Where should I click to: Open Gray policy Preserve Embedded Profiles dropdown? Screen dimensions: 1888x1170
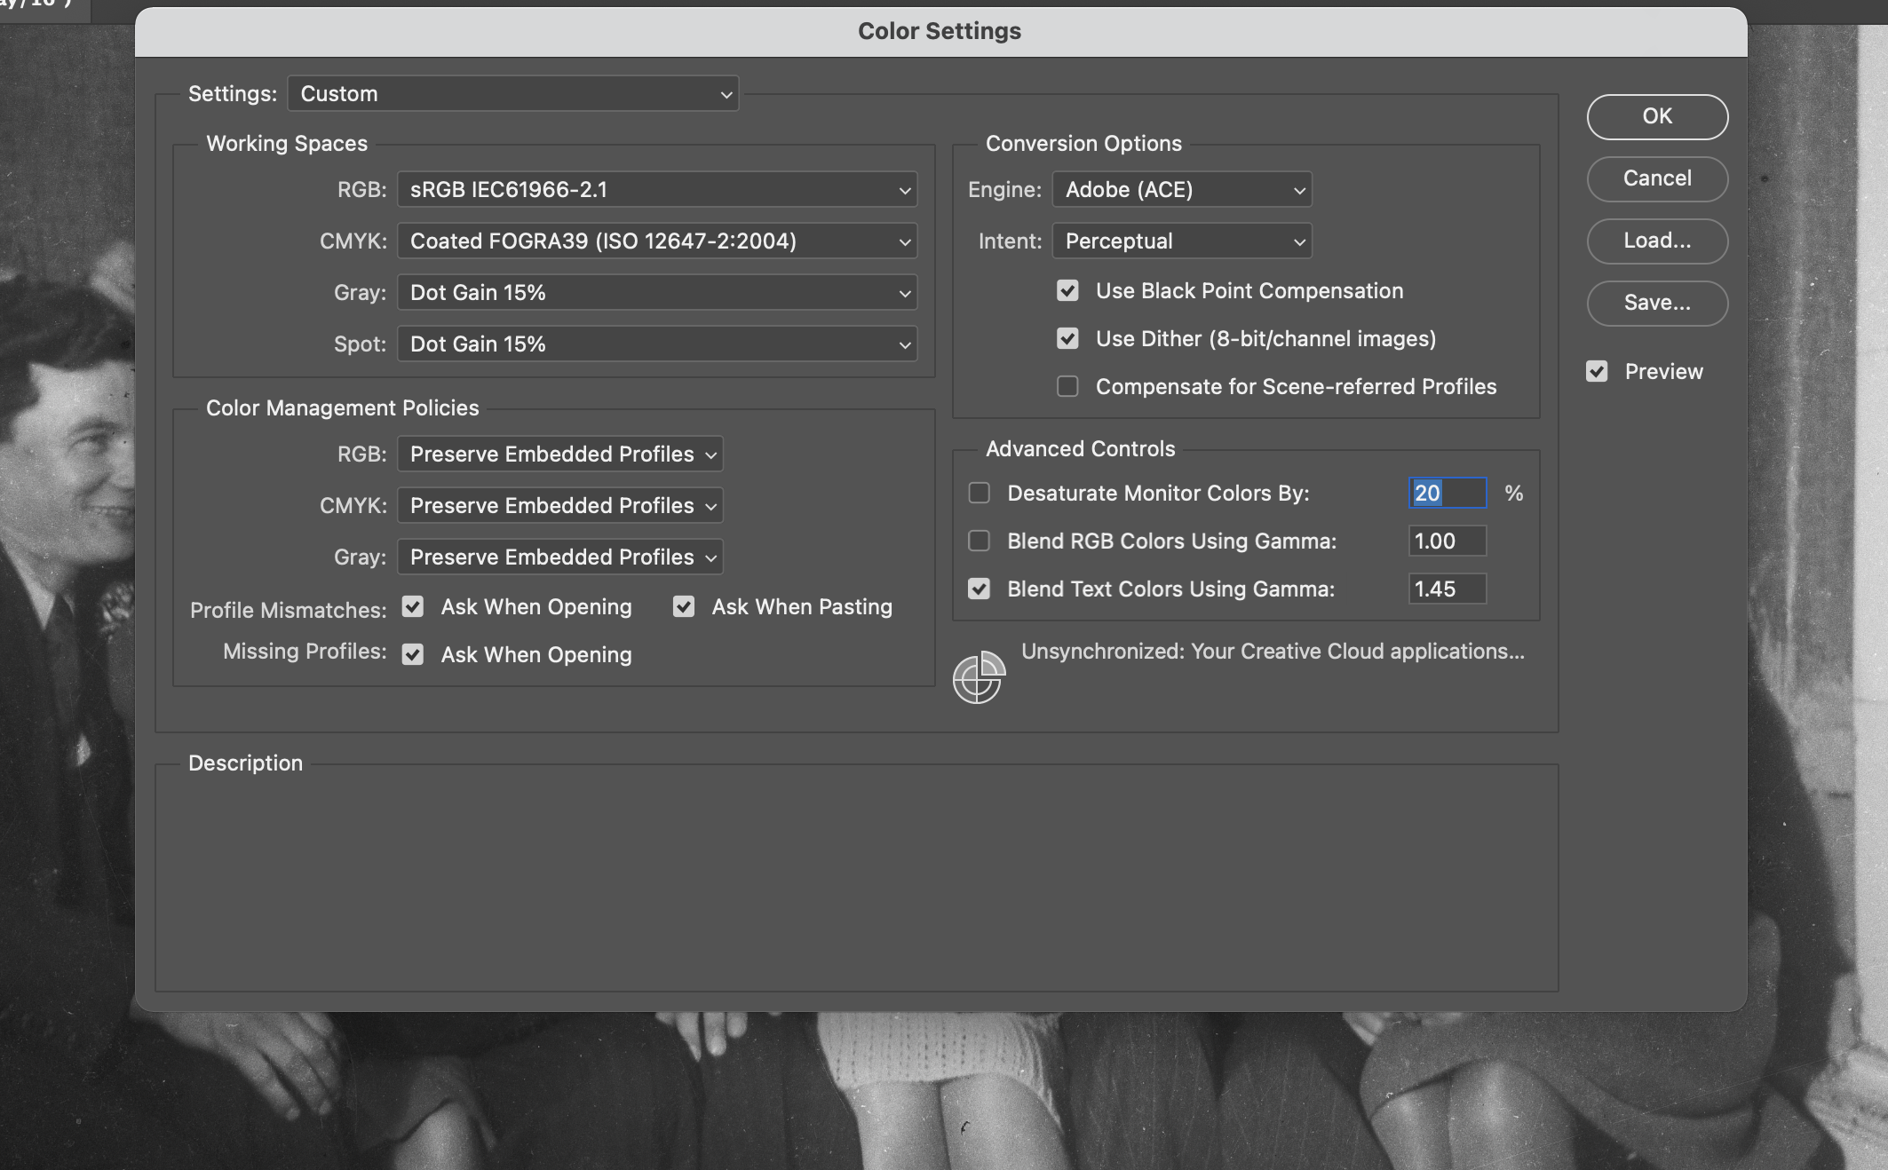(x=559, y=557)
